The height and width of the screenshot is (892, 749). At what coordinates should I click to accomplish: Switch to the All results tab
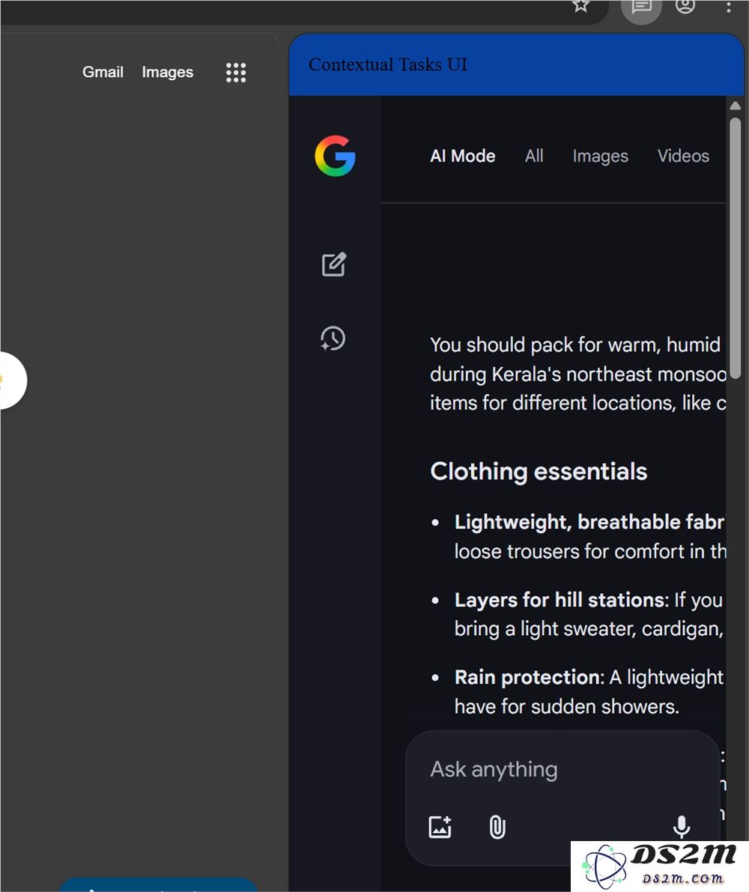[534, 156]
